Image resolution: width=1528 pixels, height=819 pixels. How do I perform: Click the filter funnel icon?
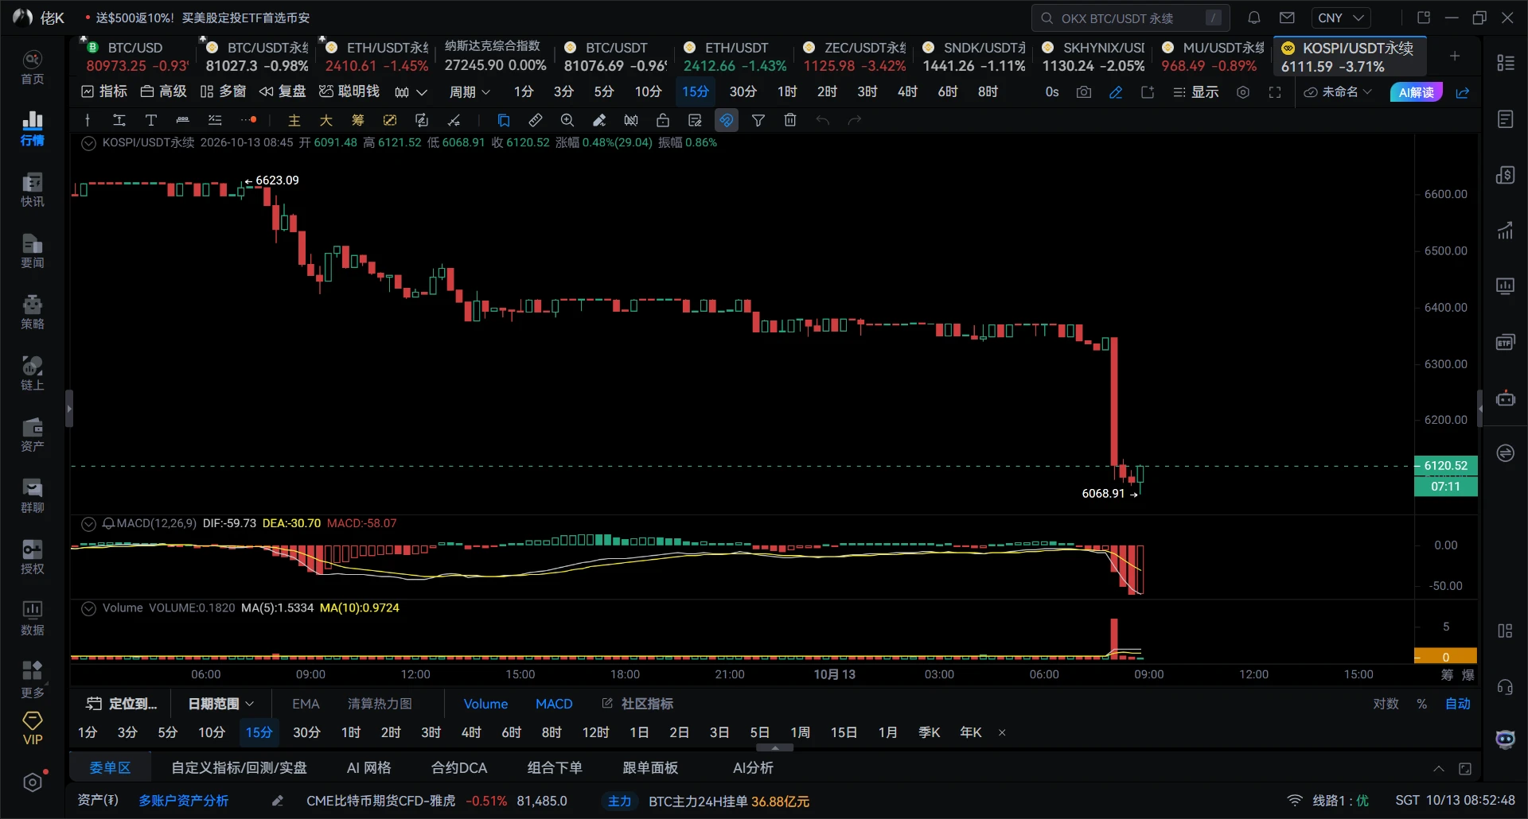758,120
